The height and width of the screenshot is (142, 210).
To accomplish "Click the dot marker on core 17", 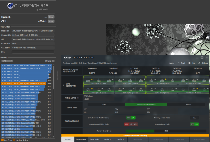I will [x=134, y=89].
